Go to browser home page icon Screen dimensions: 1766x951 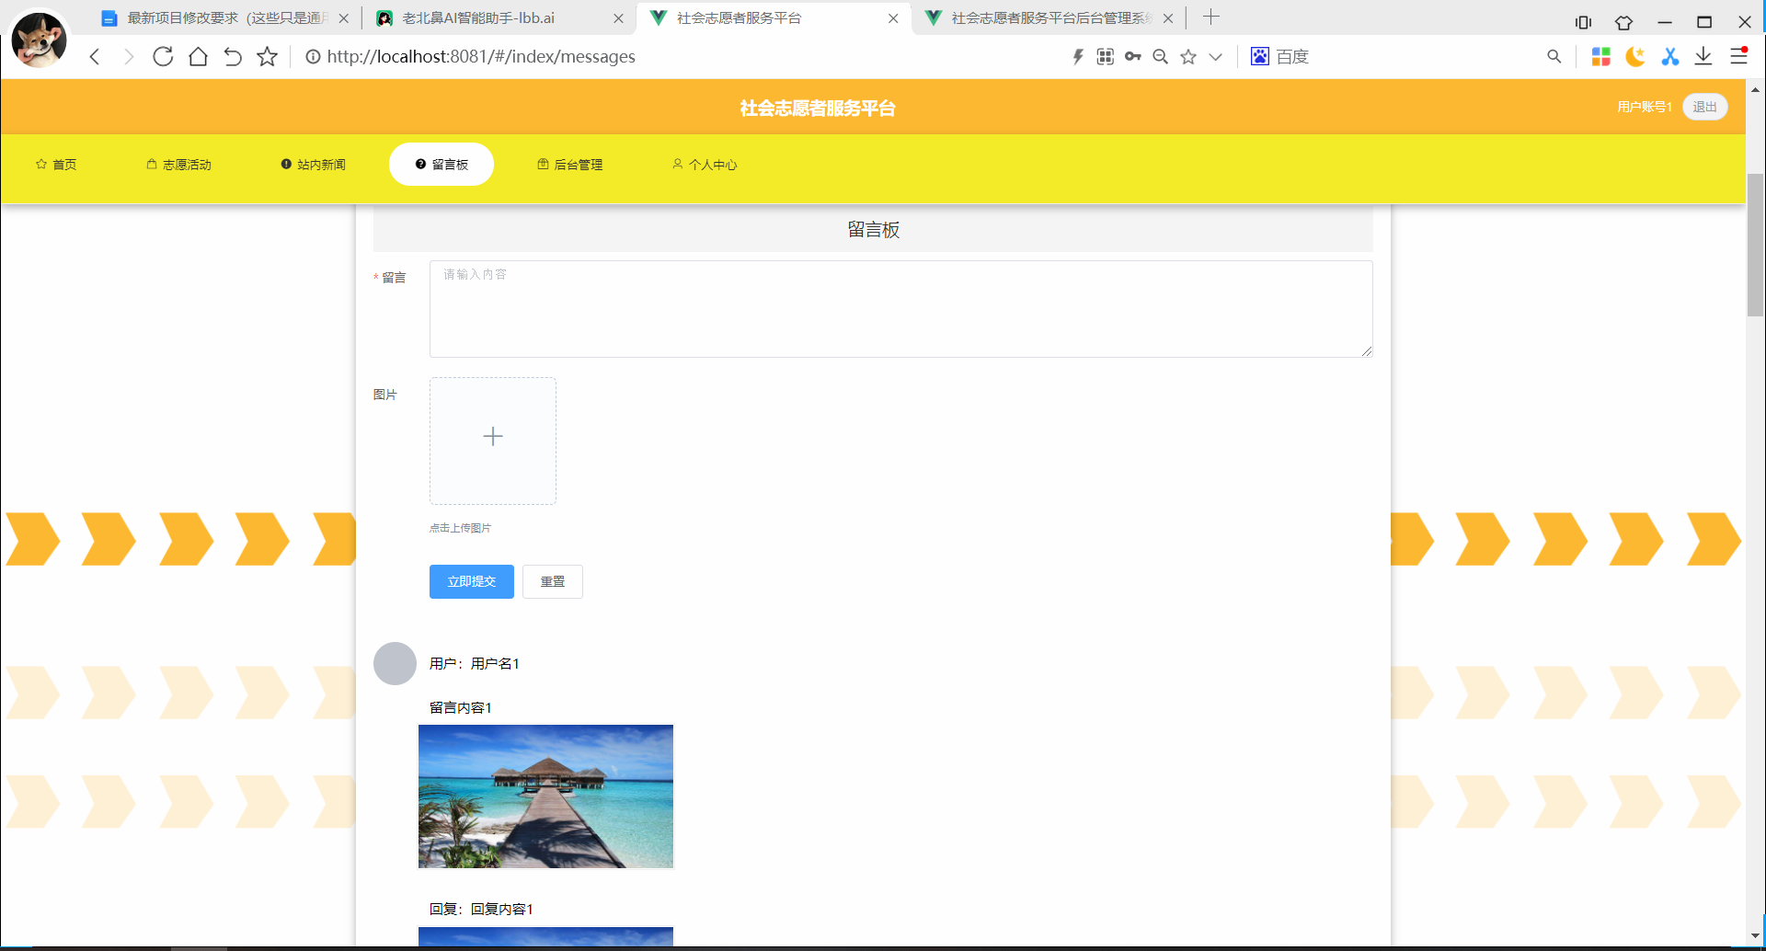[x=198, y=57]
